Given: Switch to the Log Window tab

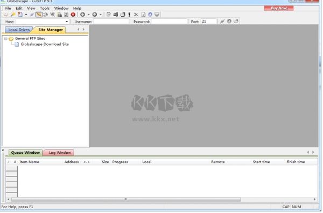Looking at the screenshot, I should [59, 153].
